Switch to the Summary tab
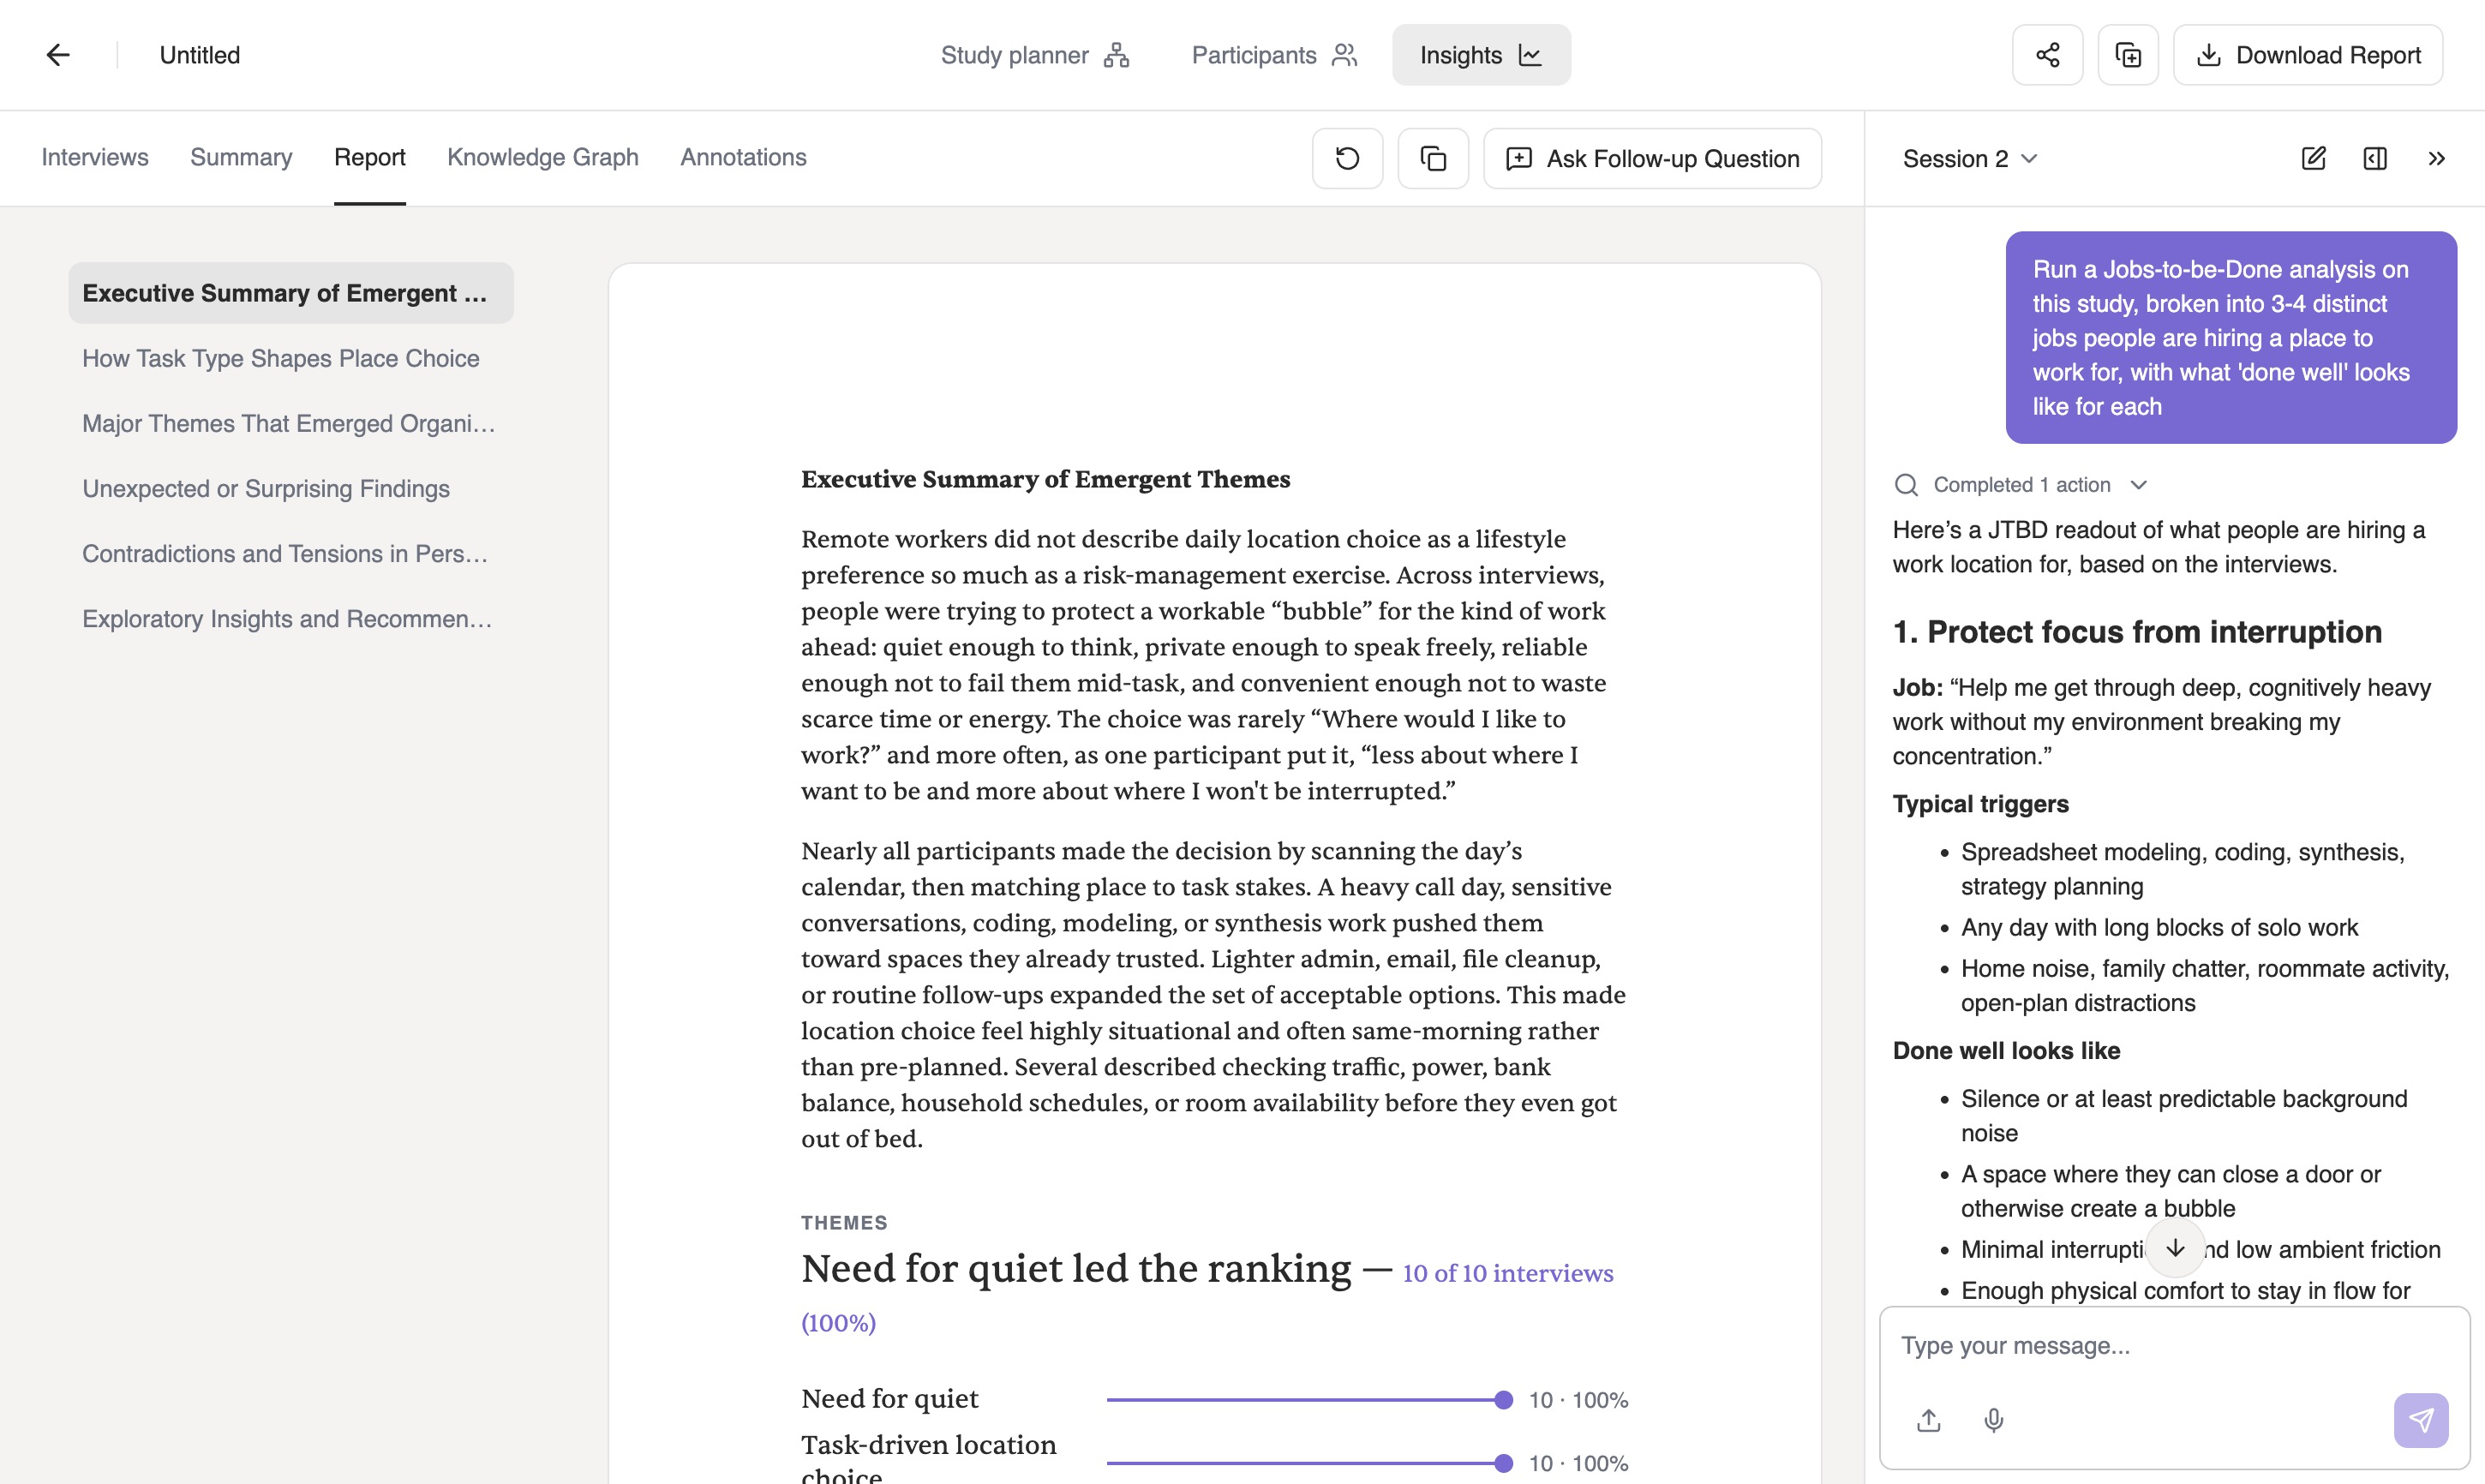Viewport: 2485px width, 1484px height. tap(241, 158)
